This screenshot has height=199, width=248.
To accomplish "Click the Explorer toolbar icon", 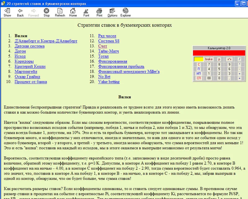I will [x=126, y=12].
